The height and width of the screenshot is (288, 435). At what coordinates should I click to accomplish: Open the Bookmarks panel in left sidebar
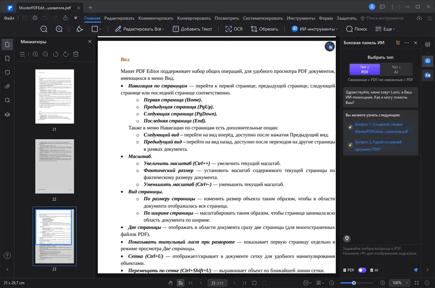tap(7, 59)
